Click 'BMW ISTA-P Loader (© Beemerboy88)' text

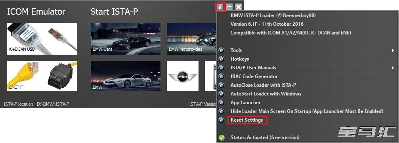tap(273, 15)
